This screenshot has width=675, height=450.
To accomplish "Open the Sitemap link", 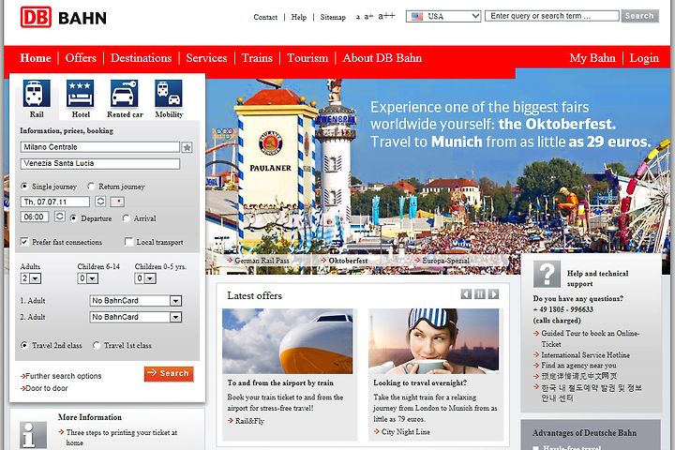I will 333,17.
